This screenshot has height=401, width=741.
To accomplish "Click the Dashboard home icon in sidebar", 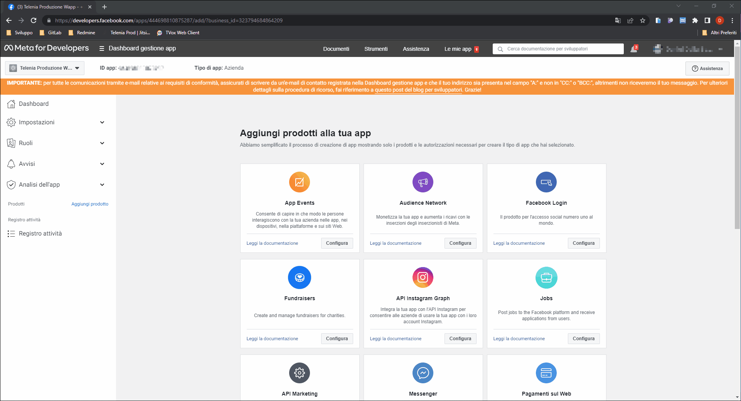I will 11,104.
